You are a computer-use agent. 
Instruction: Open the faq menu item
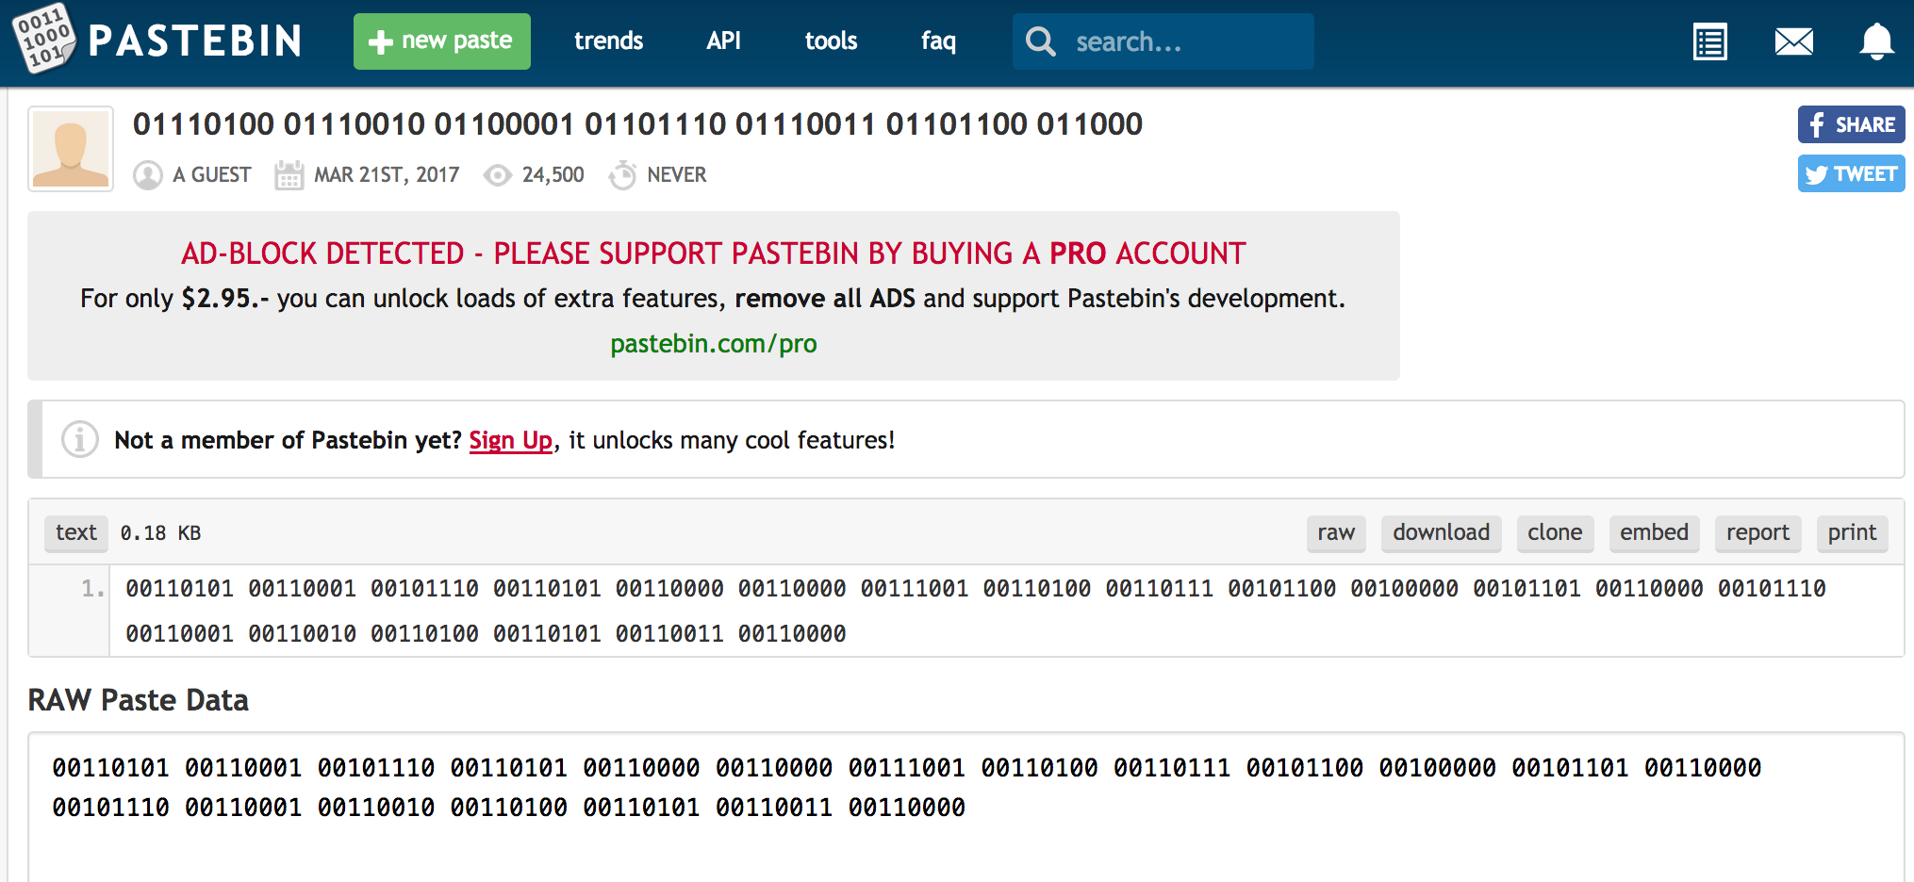[938, 41]
